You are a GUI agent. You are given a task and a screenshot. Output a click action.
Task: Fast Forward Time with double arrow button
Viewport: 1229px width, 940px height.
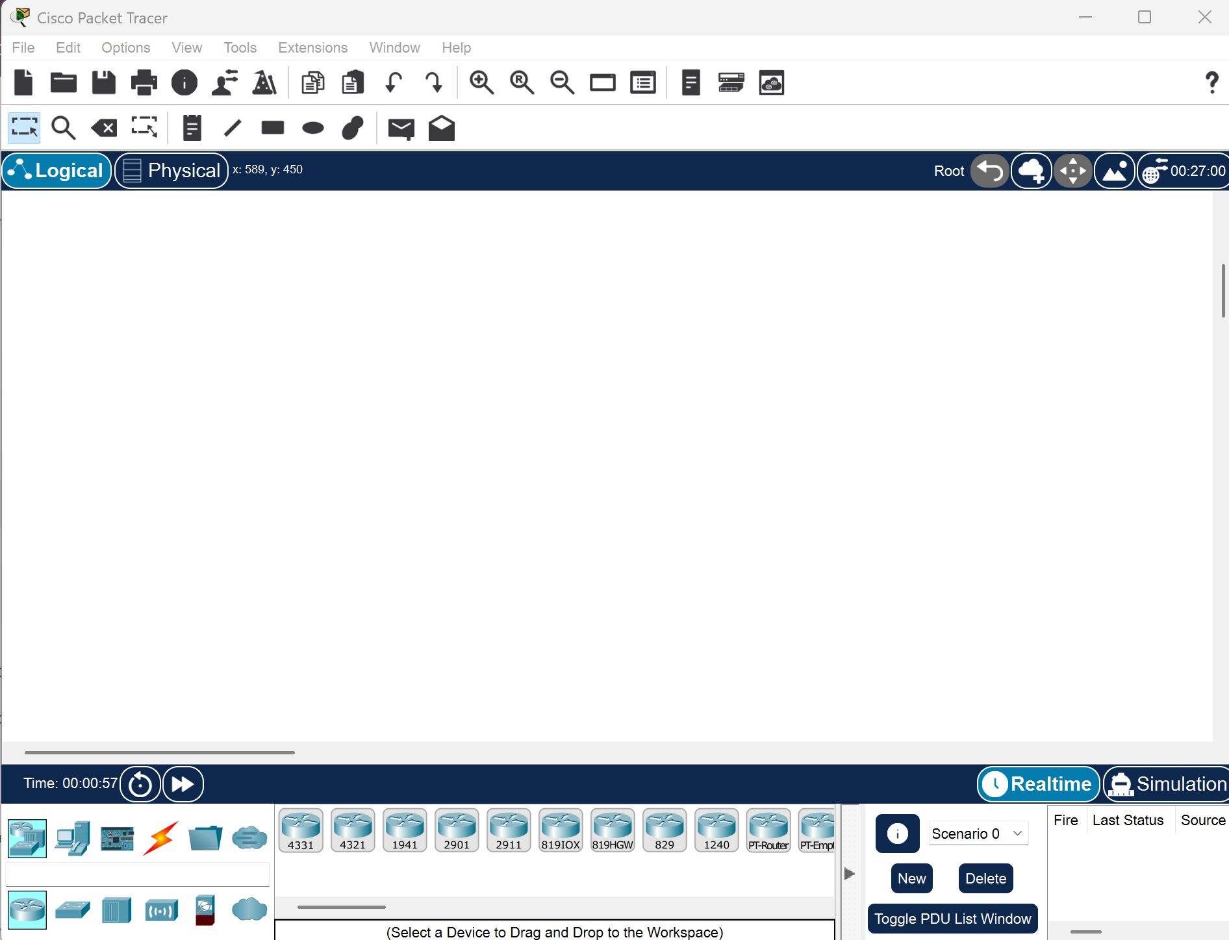point(183,784)
